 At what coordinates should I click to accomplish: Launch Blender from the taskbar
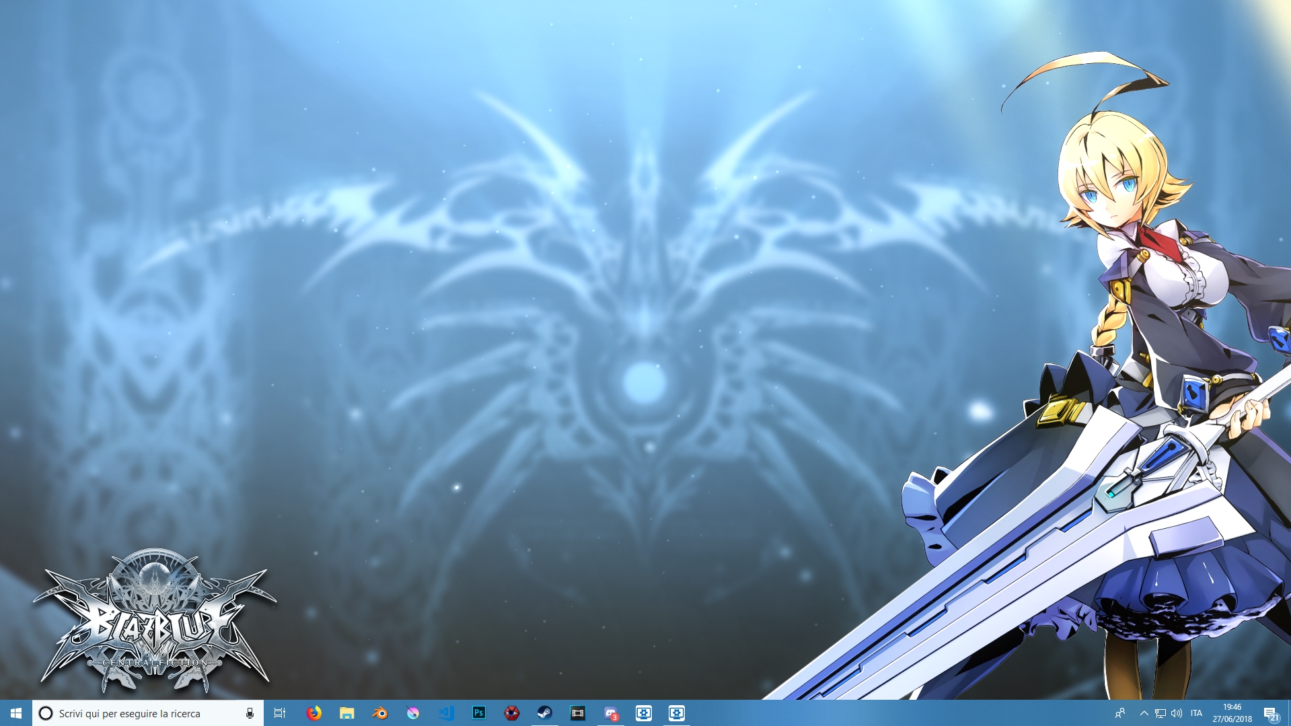379,713
